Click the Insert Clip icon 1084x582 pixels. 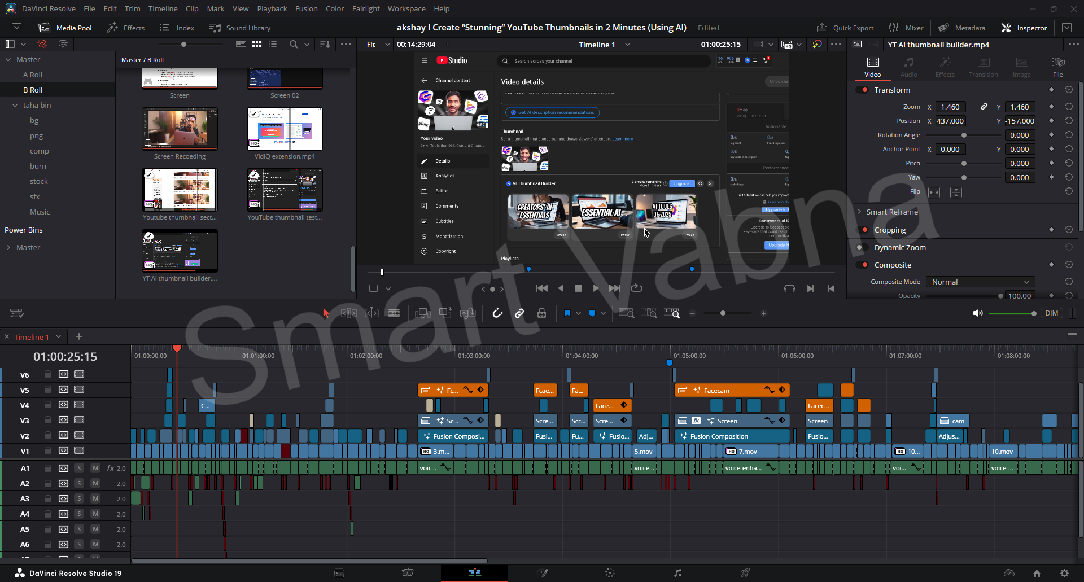click(423, 313)
